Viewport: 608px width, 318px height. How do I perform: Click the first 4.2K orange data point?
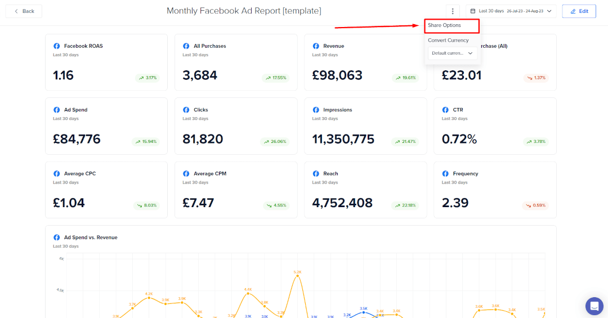149,298
